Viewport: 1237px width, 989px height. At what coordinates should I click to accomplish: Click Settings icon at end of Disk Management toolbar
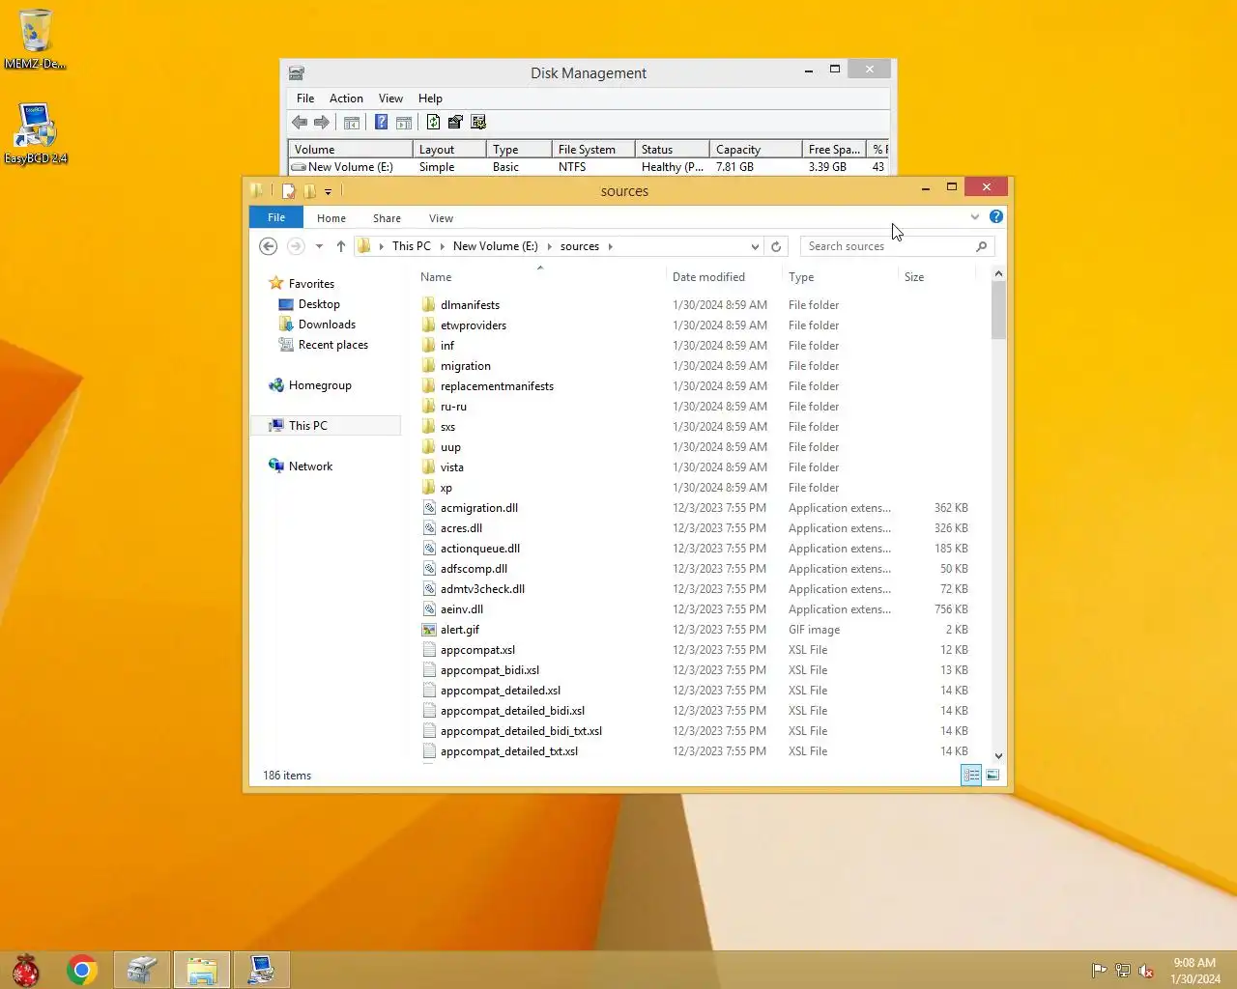click(478, 123)
